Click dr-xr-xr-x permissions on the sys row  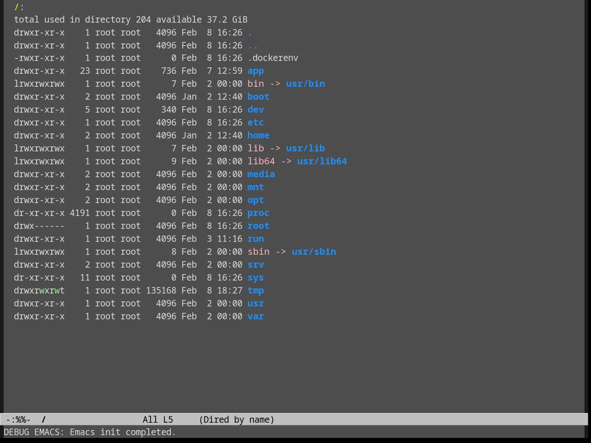click(39, 278)
